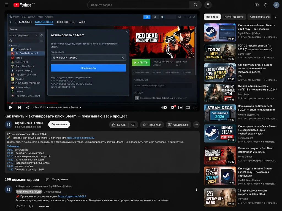Switch to theater mode

pos(188,107)
